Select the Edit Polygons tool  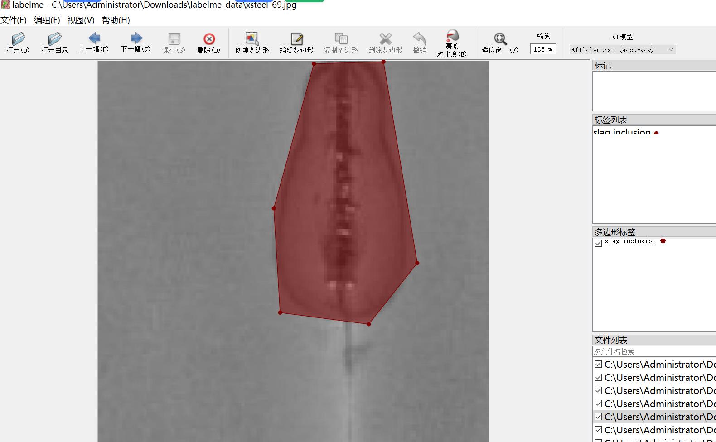pyautogui.click(x=296, y=39)
